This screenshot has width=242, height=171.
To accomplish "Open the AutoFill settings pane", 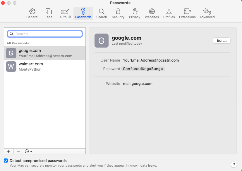I will point(65,13).
